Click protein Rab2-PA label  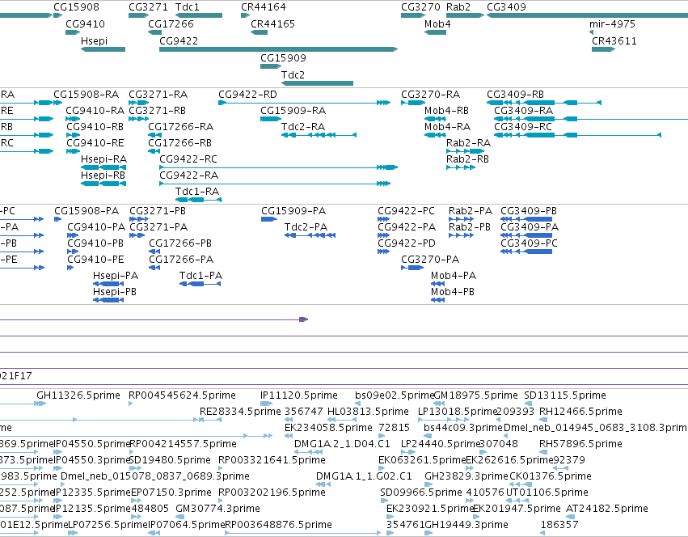(470, 211)
